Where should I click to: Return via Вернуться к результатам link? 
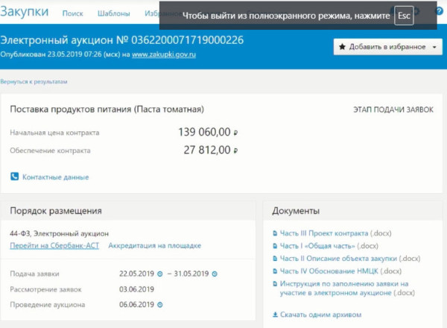(28, 82)
